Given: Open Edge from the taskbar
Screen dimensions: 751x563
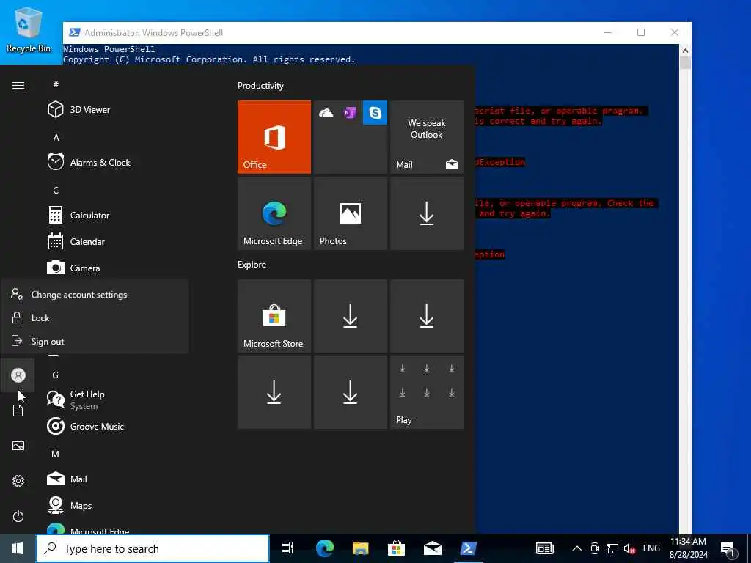Looking at the screenshot, I should [324, 548].
